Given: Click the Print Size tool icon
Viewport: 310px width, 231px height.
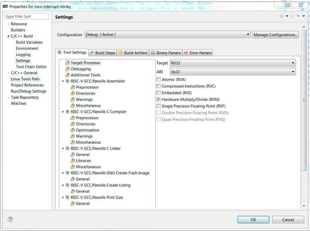Looking at the screenshot, I should tap(67, 197).
